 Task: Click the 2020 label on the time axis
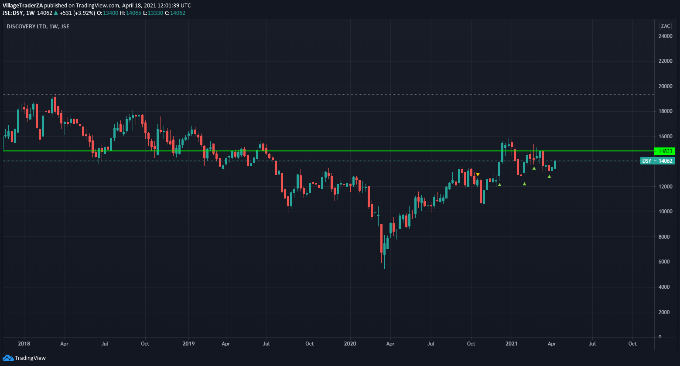[350, 344]
